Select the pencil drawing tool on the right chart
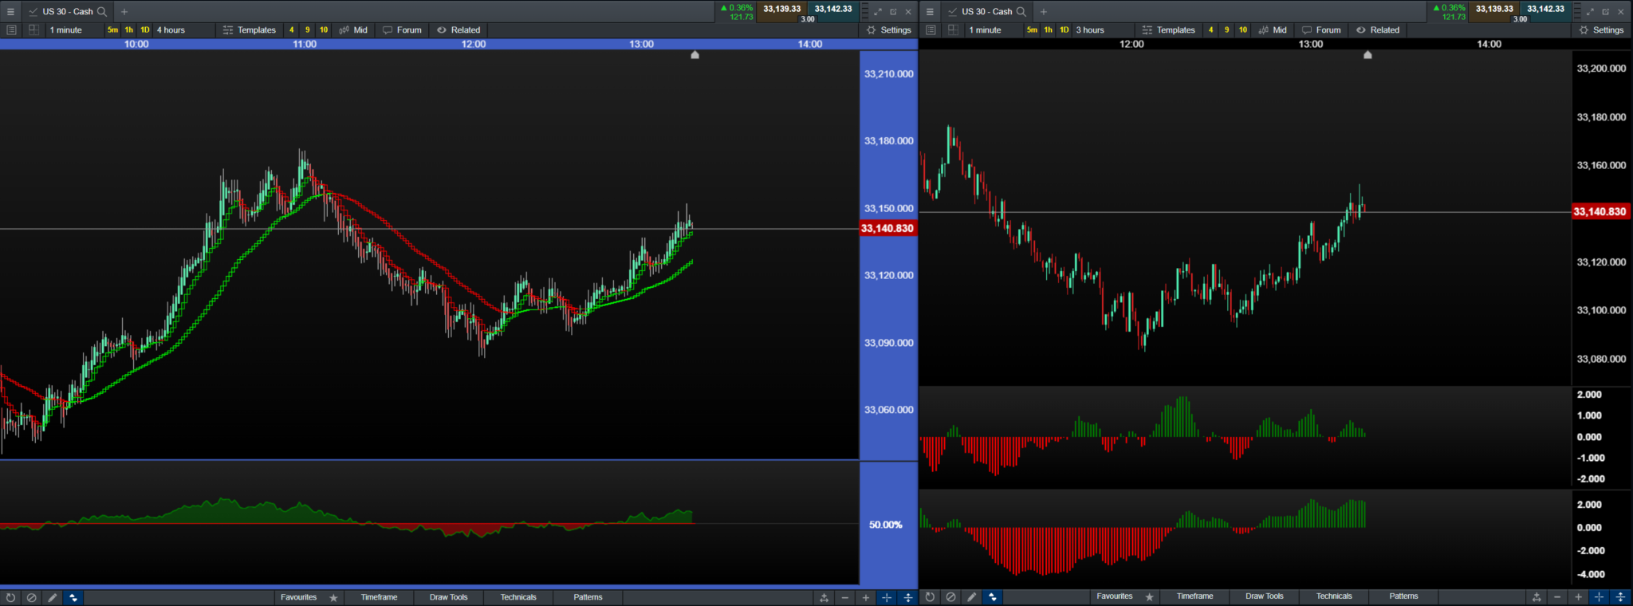The image size is (1633, 606). coord(971,596)
